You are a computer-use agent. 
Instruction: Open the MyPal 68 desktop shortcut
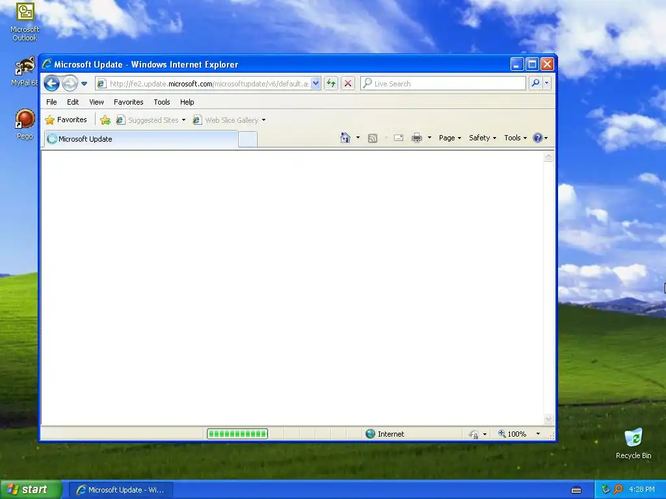(25, 71)
